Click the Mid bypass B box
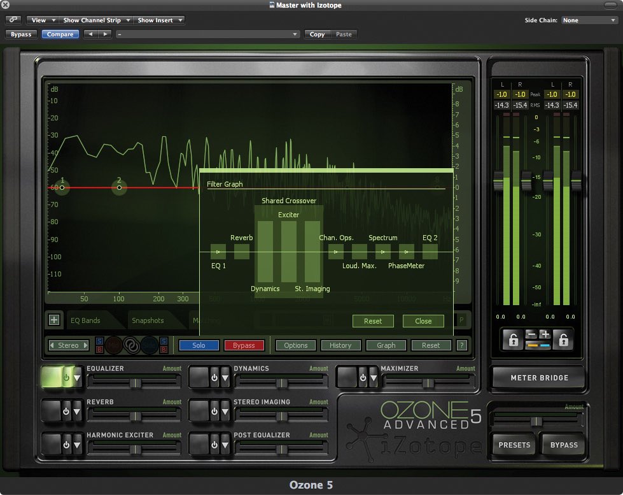This screenshot has height=495, width=623. pyautogui.click(x=99, y=349)
